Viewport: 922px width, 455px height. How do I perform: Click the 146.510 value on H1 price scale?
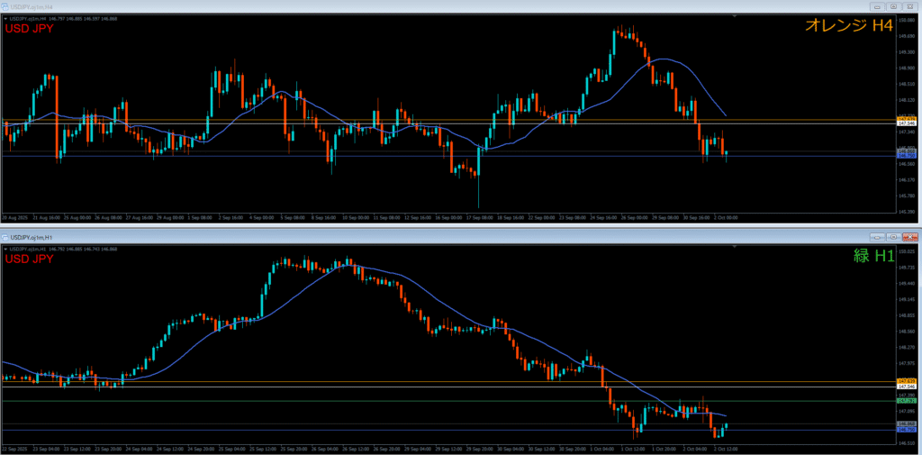[905, 442]
